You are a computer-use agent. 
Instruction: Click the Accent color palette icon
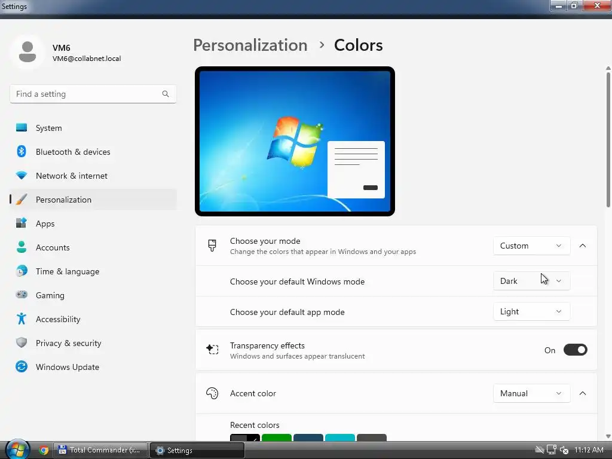point(212,393)
